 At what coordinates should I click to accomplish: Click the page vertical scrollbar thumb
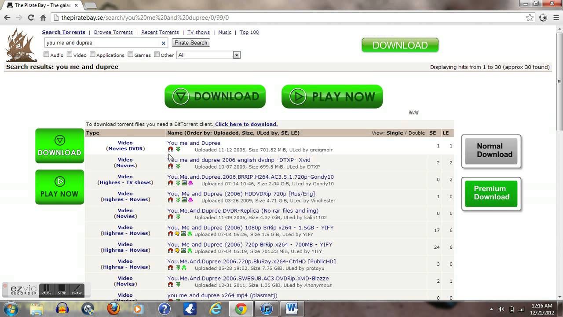click(x=559, y=81)
